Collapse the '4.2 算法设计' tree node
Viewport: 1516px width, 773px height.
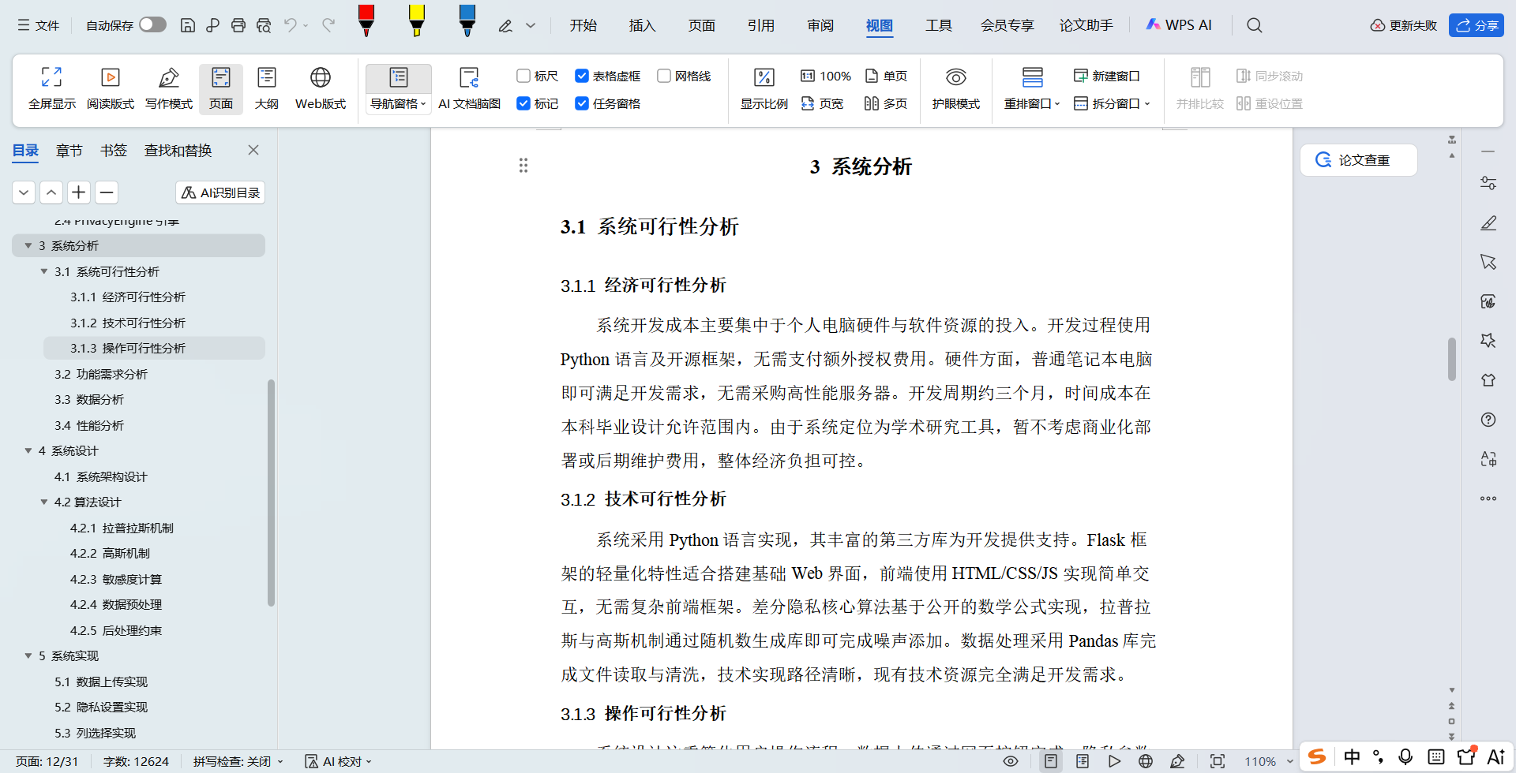44,502
